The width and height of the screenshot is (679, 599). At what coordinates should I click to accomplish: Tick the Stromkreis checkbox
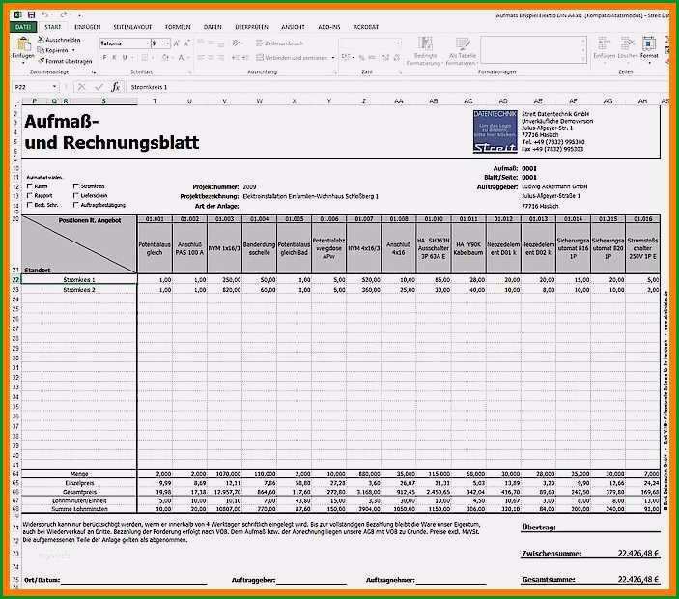click(75, 186)
